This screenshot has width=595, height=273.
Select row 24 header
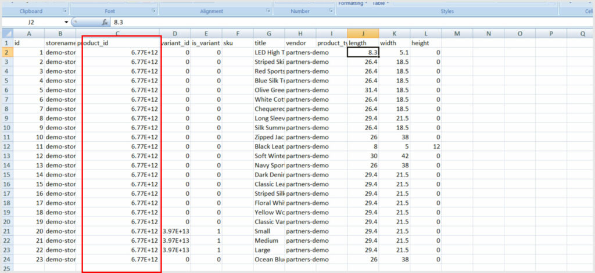[x=6, y=259]
